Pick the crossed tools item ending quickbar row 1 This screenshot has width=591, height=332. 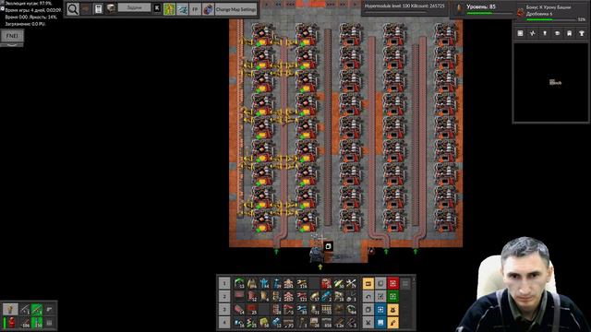351,283
